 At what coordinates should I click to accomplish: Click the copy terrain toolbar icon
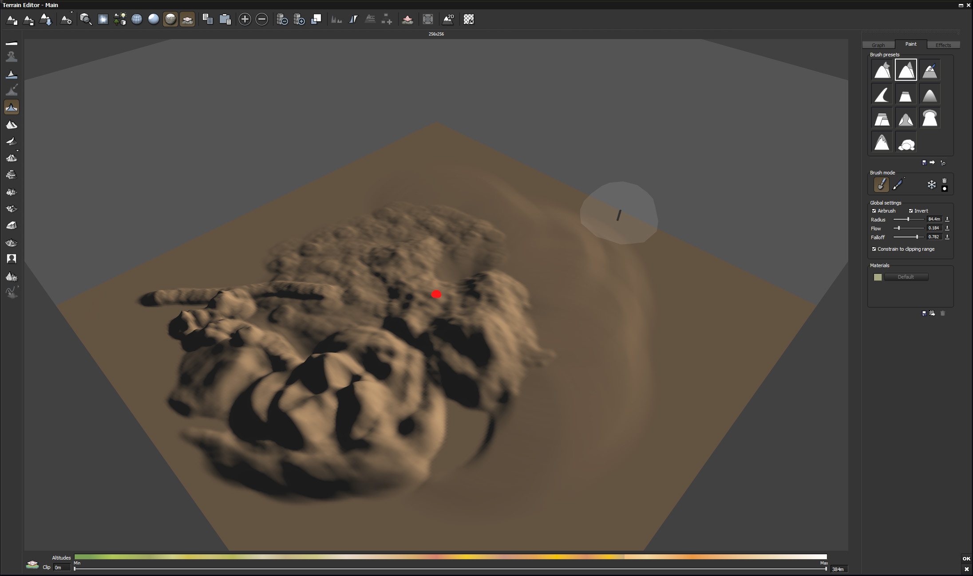(207, 19)
